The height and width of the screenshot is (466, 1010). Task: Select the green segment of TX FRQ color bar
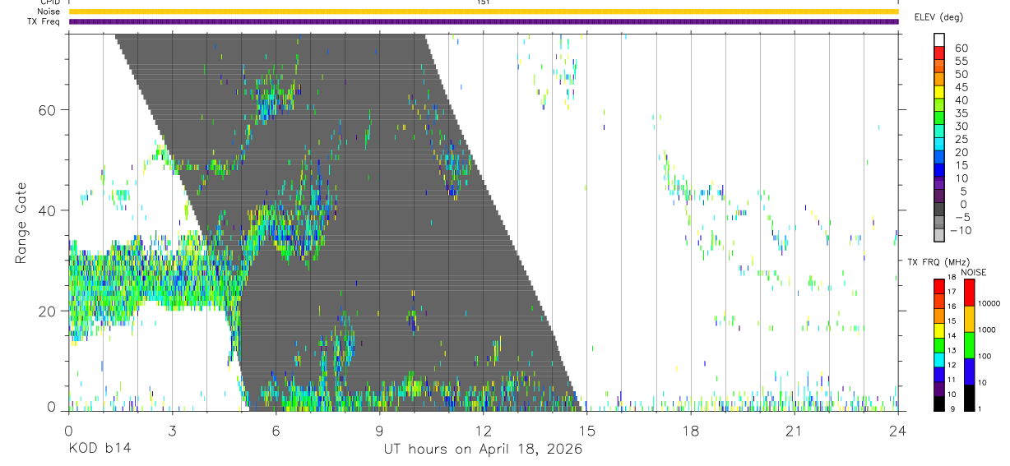pos(939,344)
